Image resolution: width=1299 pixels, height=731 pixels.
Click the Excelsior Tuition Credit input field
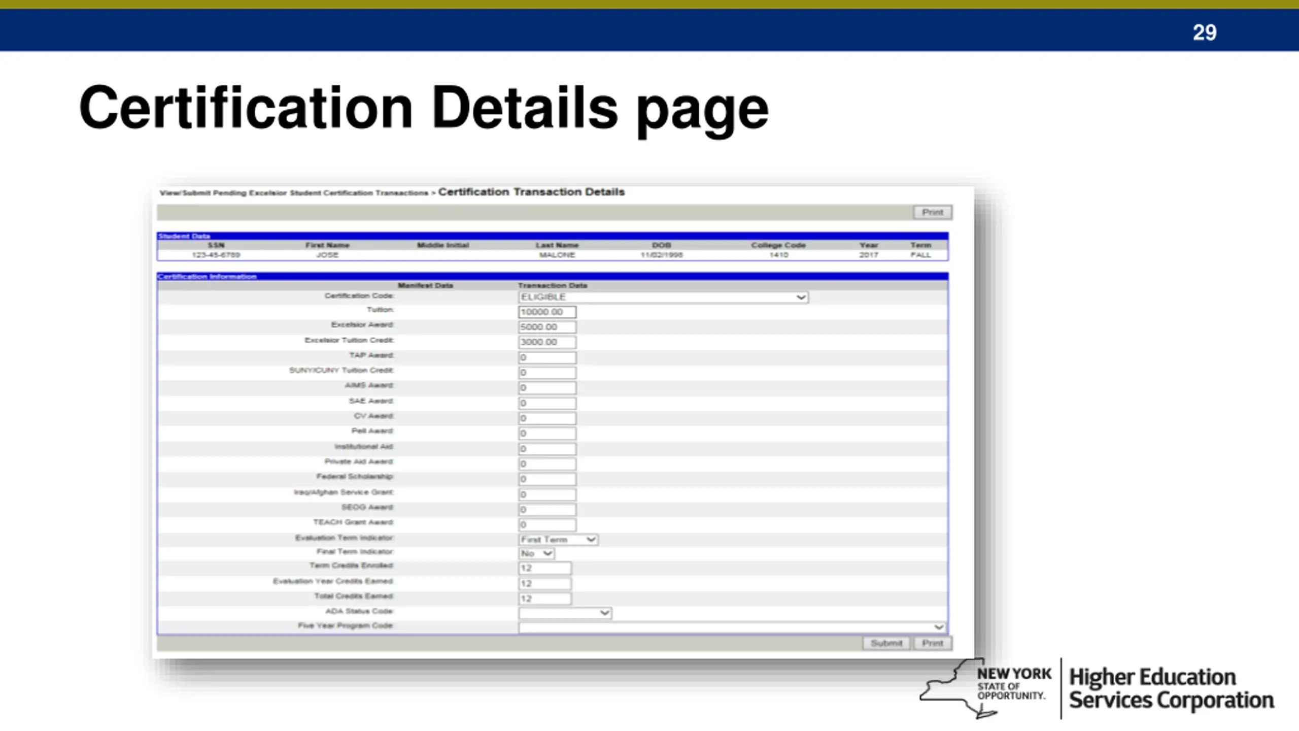pyautogui.click(x=547, y=342)
